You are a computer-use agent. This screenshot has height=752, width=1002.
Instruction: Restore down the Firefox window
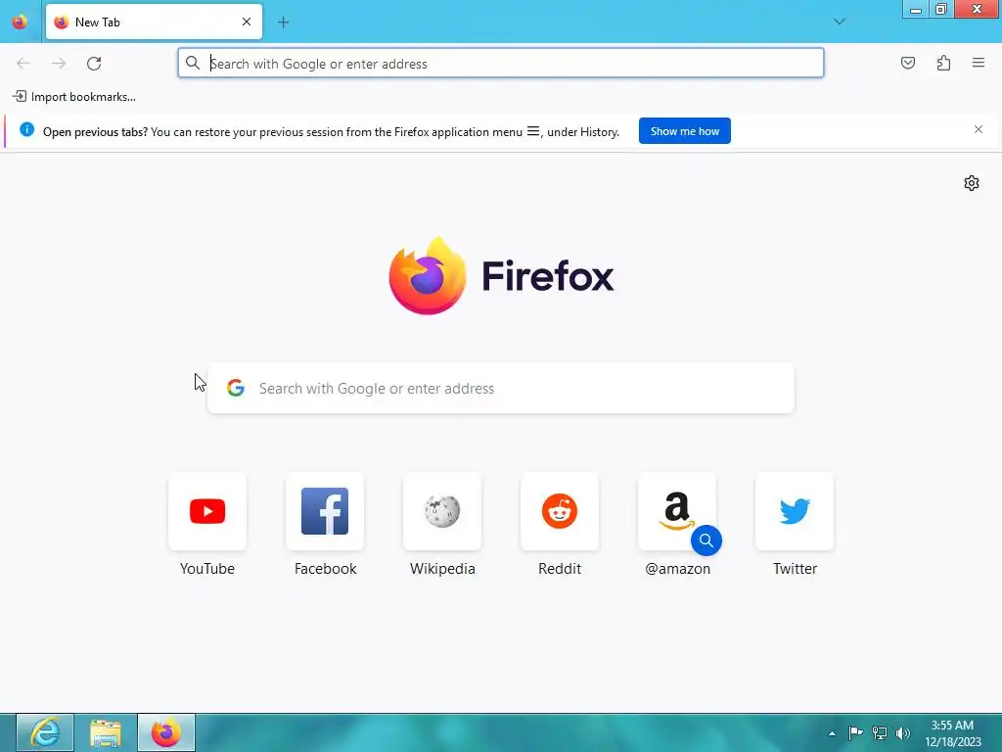click(x=940, y=9)
